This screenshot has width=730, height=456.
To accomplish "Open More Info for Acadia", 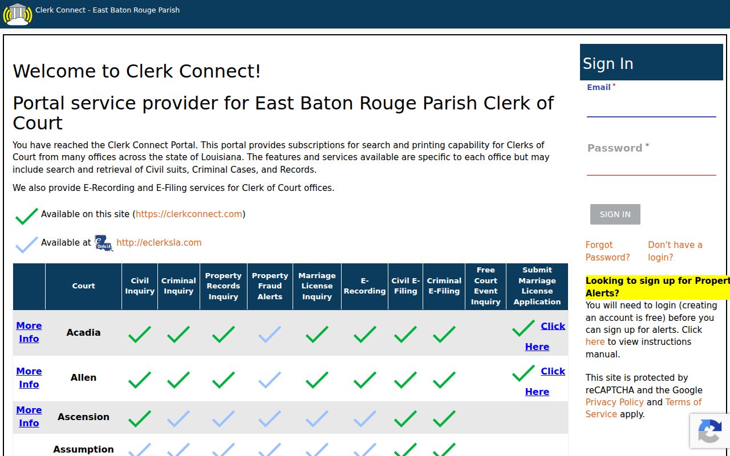I will pos(29,332).
